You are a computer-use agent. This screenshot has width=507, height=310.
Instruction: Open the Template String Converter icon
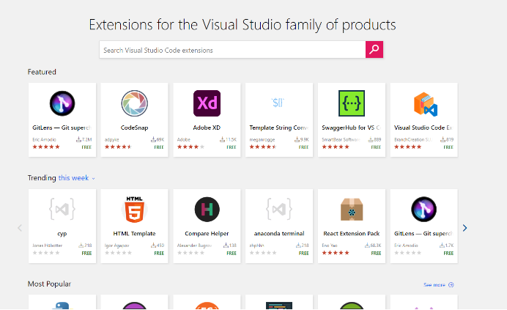(x=278, y=103)
